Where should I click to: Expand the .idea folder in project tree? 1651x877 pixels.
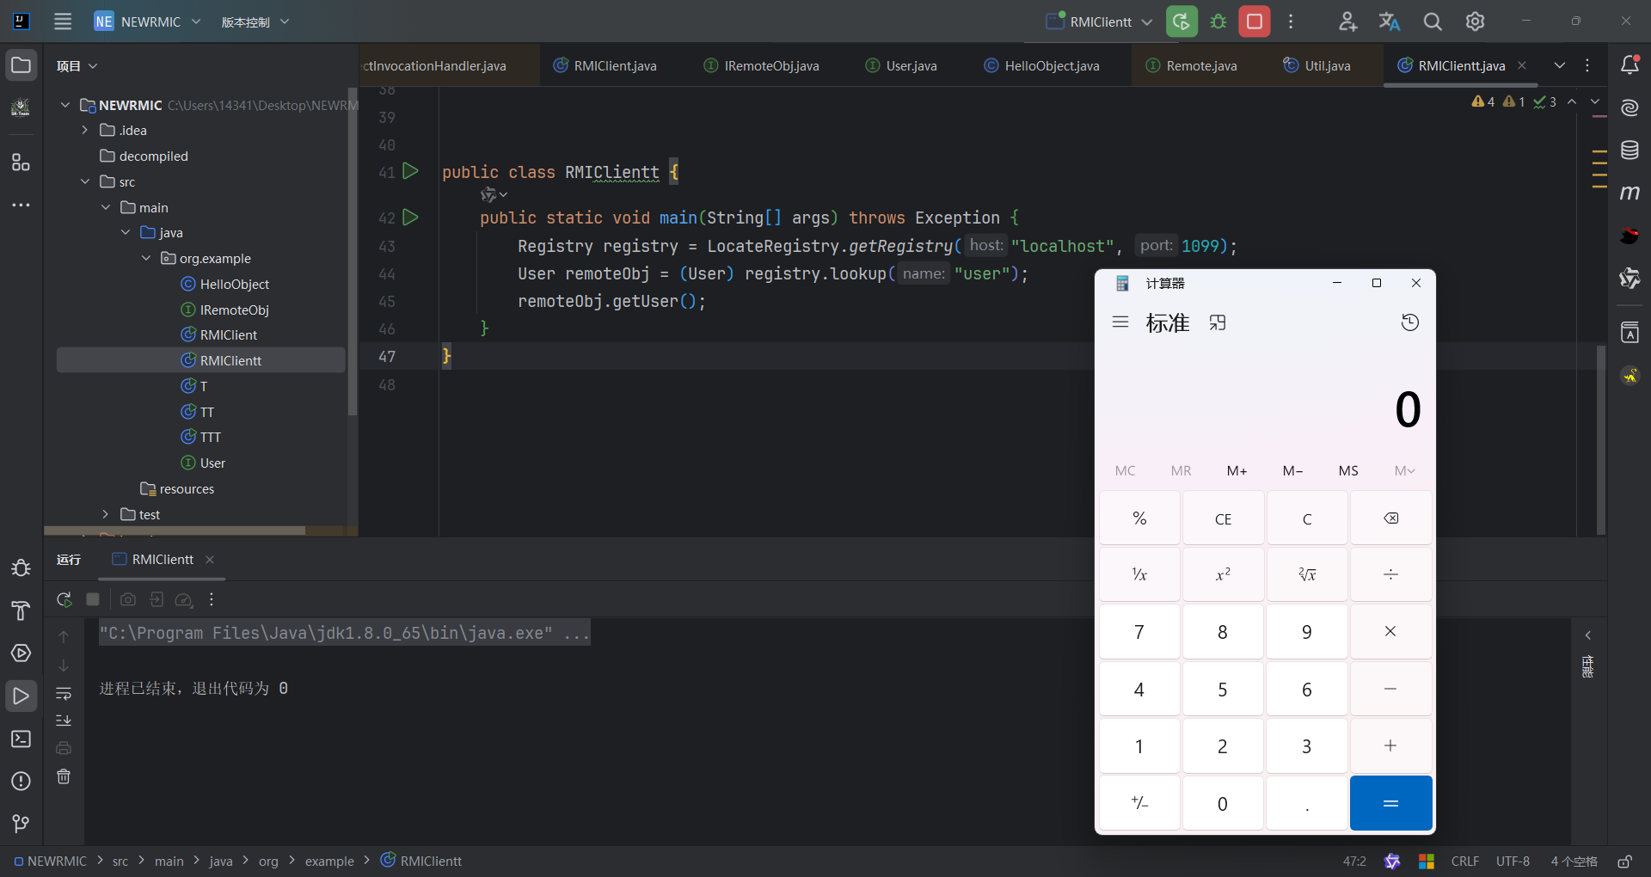tap(84, 130)
